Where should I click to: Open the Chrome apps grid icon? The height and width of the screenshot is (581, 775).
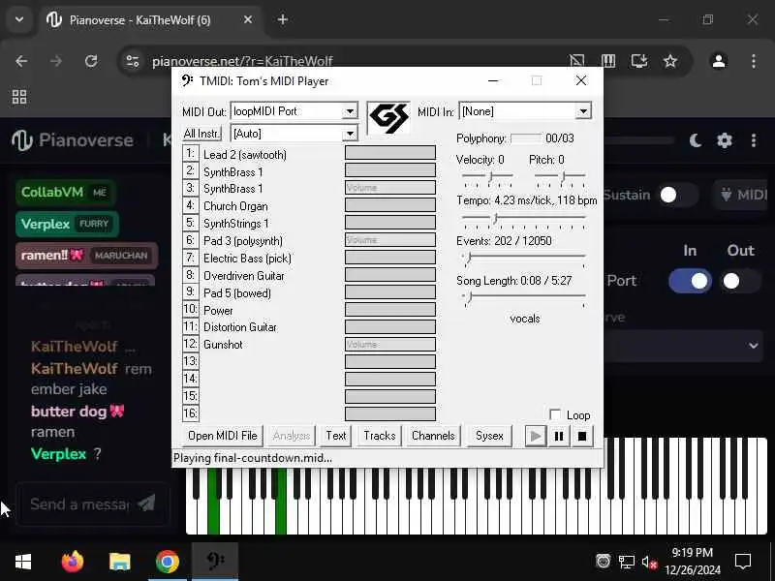click(19, 97)
